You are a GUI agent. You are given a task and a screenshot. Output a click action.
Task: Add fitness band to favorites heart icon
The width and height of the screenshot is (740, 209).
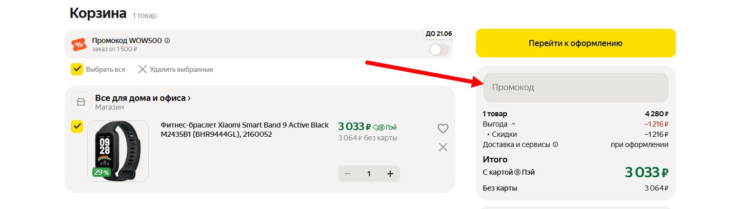click(x=443, y=129)
